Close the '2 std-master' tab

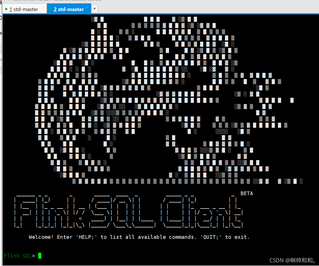(x=87, y=8)
